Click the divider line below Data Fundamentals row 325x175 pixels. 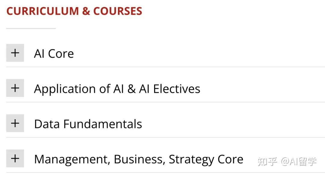point(166,137)
